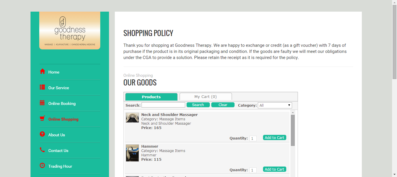The height and width of the screenshot is (177, 397).
Task: Click the Neck and Shoulder Massager thumbnail
Action: pos(132,118)
